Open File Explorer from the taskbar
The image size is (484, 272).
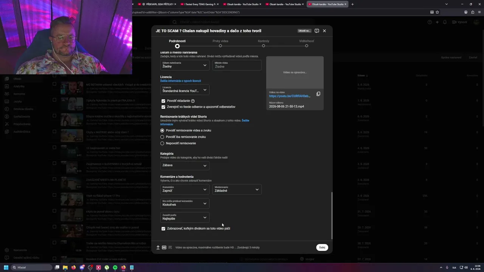tap(65, 267)
